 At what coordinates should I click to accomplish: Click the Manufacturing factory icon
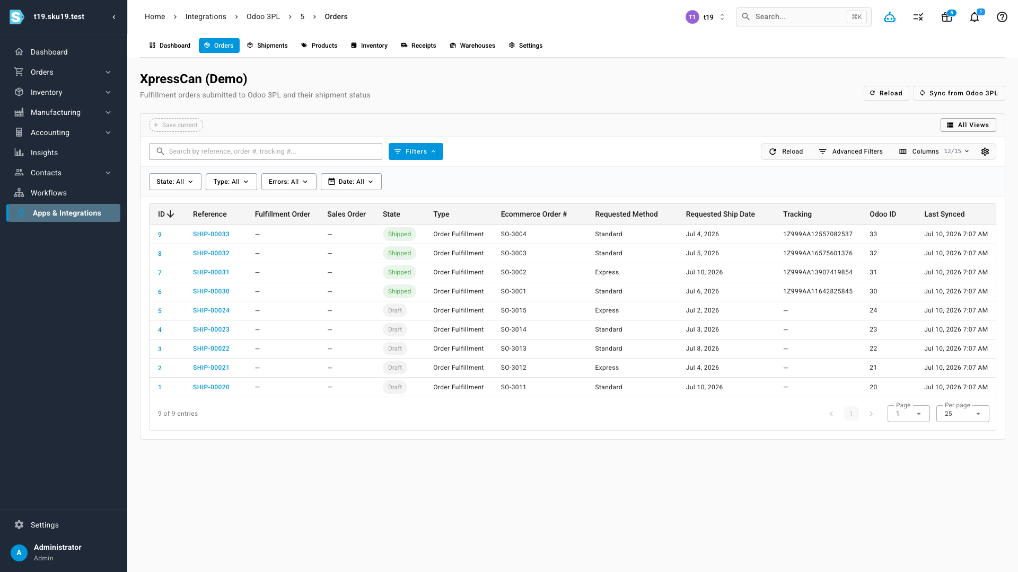19,112
